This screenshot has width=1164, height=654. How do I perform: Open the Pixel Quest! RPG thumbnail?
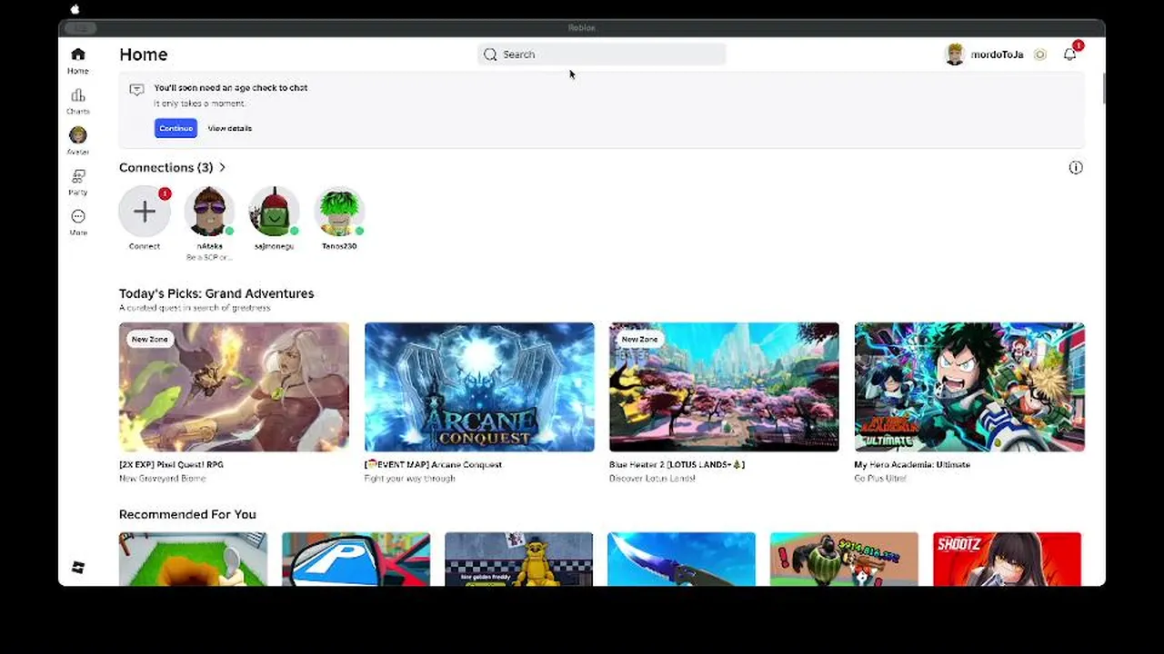point(234,387)
